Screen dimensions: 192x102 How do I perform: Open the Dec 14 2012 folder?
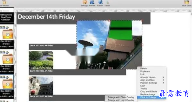click(x=8, y=84)
